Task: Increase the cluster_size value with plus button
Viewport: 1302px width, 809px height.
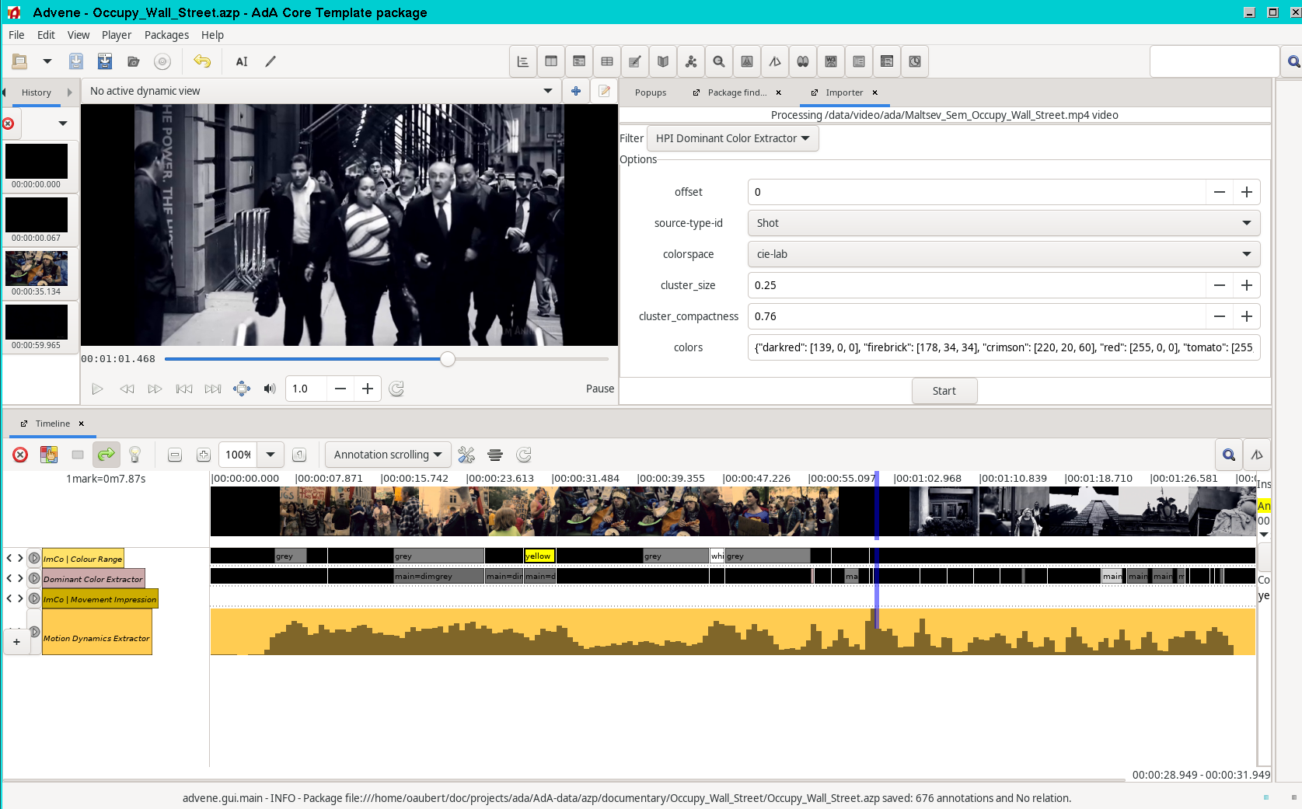Action: click(x=1247, y=285)
